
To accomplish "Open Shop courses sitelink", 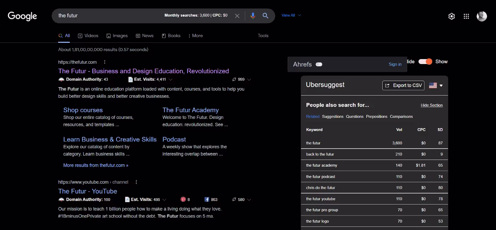I will point(83,110).
